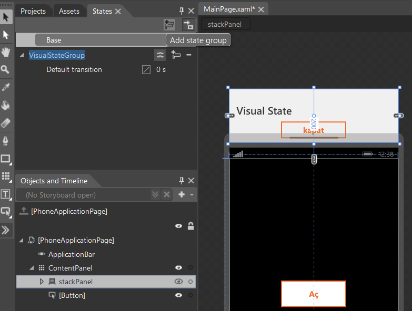Viewport: 412px width, 311px height.
Task: Open the easing function for Default transition
Action: 146,70
